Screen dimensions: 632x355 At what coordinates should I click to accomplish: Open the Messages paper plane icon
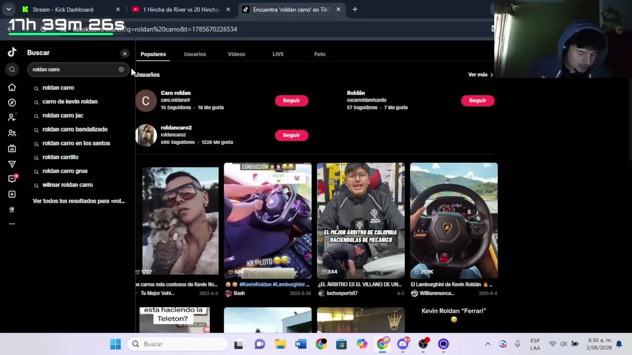point(12,164)
